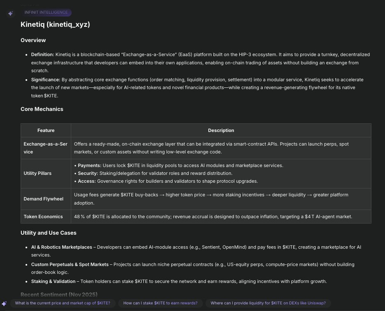Select the Exchange-as-a-Service table row label

(46, 148)
